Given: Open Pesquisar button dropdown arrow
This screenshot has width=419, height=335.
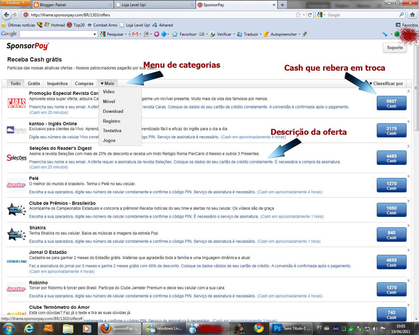Looking at the screenshot, I should (x=126, y=34).
